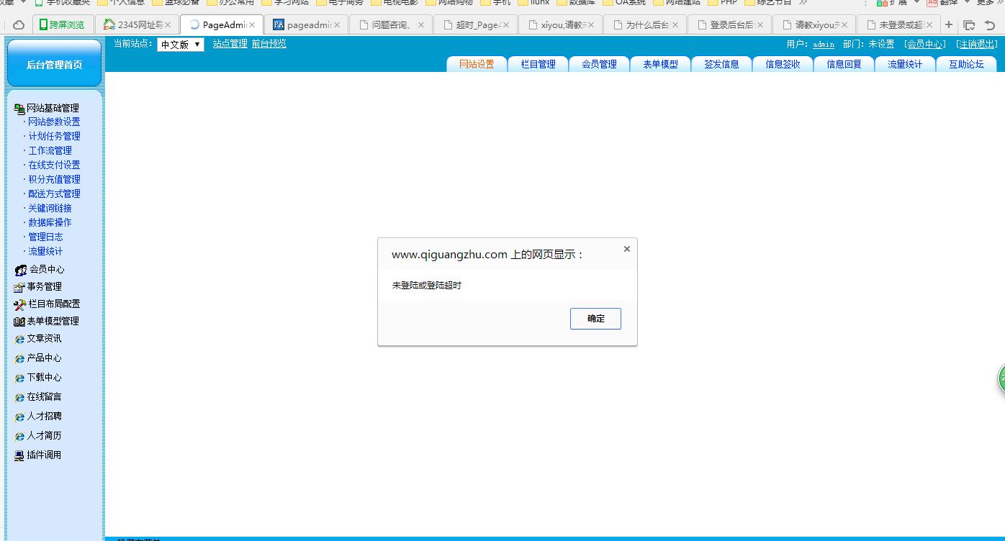1005x541 pixels.
Task: Click the 网站基础管理 icon in sidebar
Action: click(x=19, y=109)
